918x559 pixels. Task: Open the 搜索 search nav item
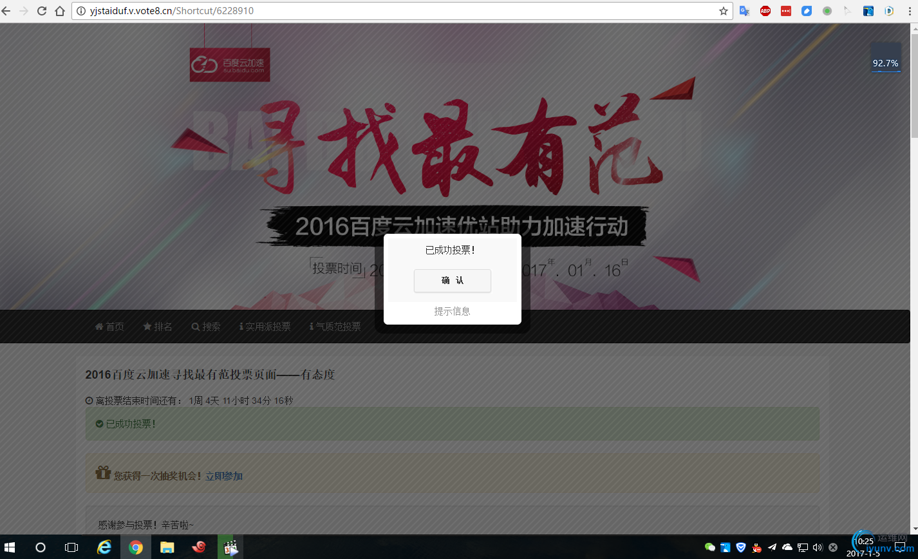(x=206, y=327)
